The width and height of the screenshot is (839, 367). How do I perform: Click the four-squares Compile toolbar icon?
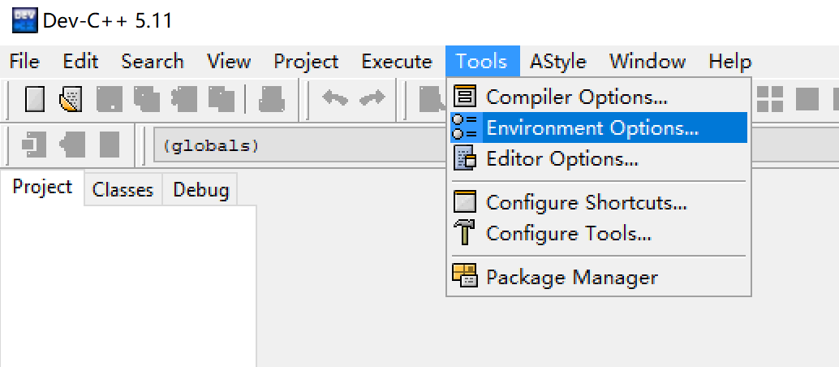(770, 99)
